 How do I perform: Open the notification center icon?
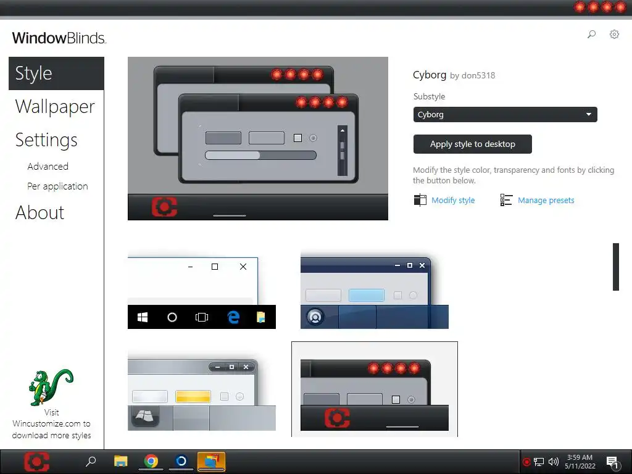point(613,462)
